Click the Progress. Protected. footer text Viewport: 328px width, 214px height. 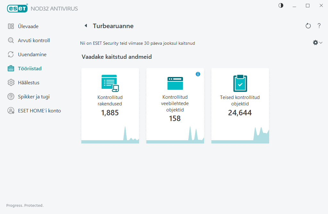(25, 205)
